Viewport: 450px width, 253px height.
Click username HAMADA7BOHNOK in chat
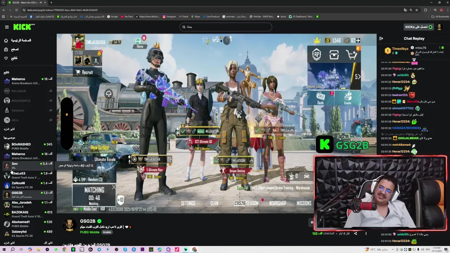click(x=406, y=128)
